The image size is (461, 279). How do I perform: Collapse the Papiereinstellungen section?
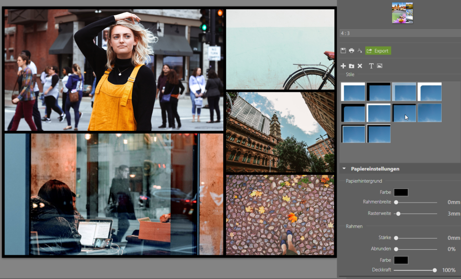click(x=343, y=169)
